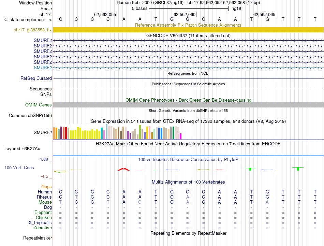Screen dimensions: 324x246
Task: Open the OMIM Gene Phenotypes track title
Action: [188, 100]
